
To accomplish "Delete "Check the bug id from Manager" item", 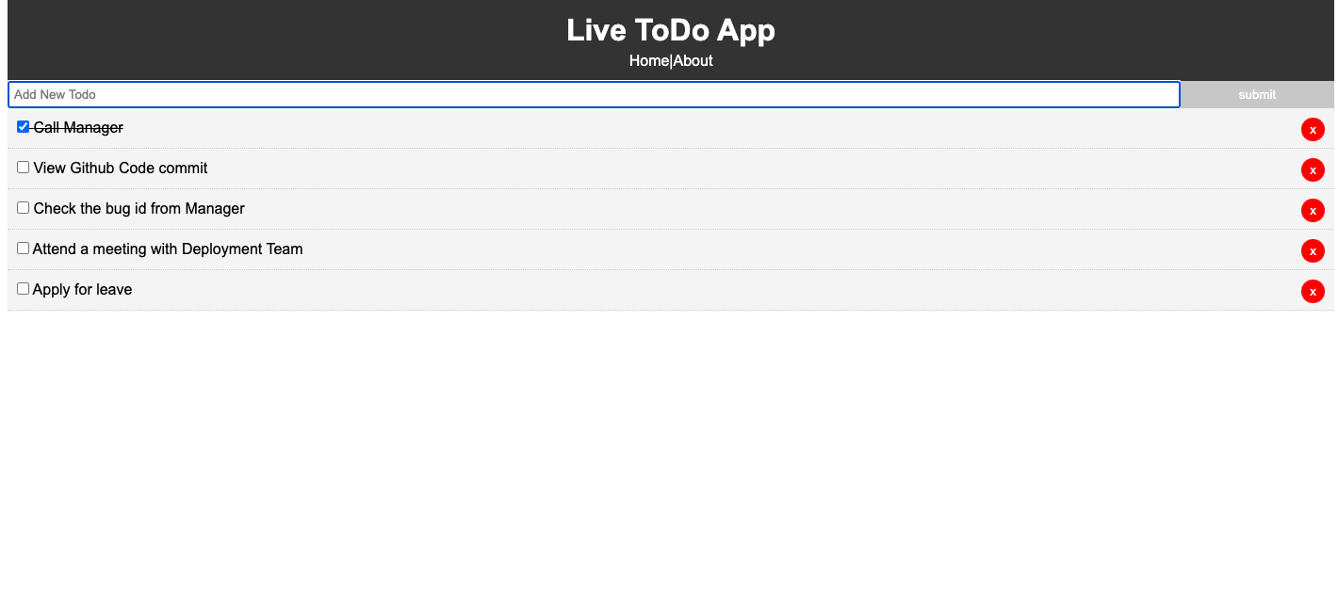I will click(1313, 210).
